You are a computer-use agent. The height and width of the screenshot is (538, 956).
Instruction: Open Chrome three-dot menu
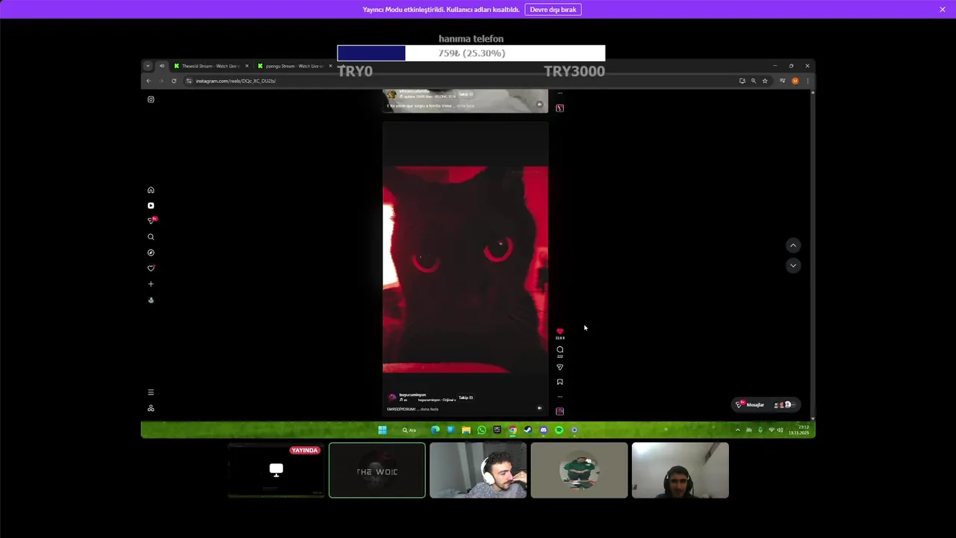tap(807, 81)
